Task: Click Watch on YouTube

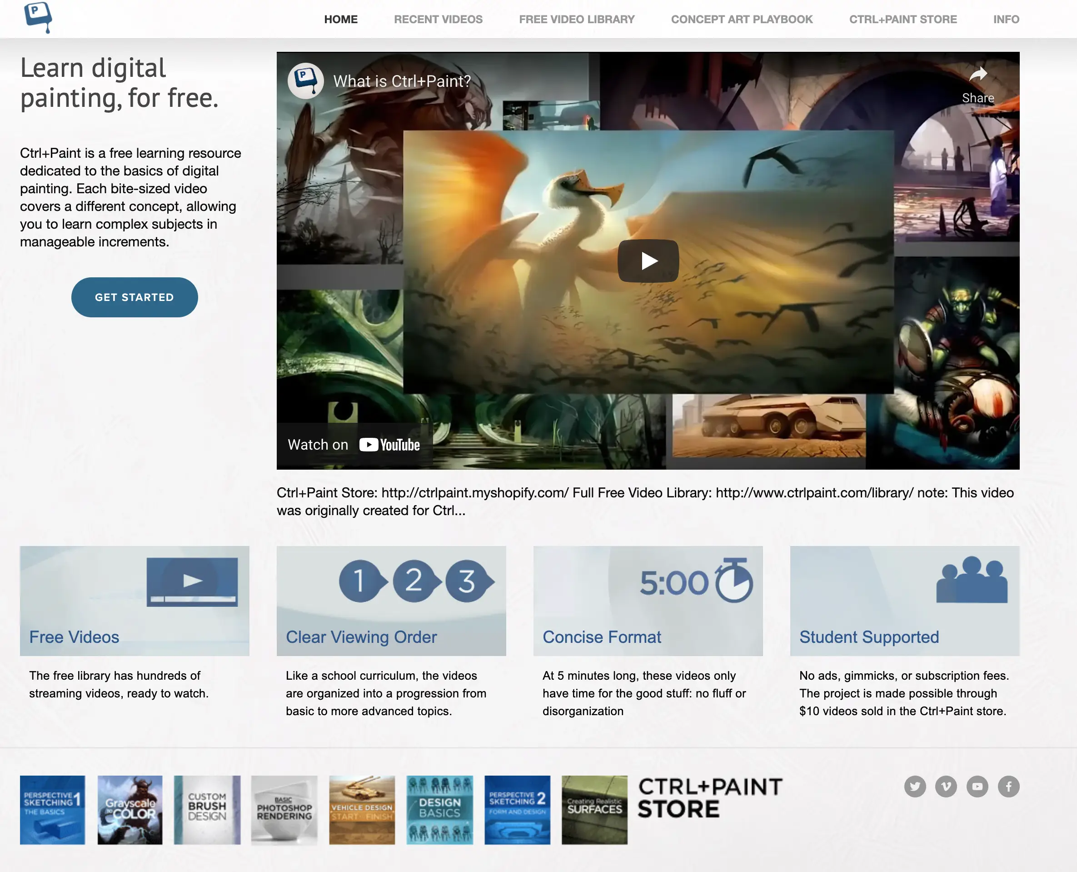Action: click(x=354, y=445)
